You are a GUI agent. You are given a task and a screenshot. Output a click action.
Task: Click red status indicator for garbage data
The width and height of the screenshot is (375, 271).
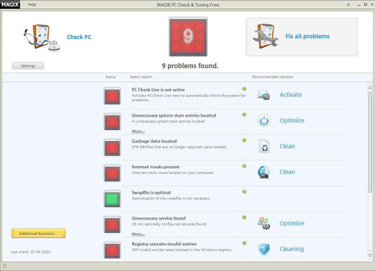tap(112, 147)
